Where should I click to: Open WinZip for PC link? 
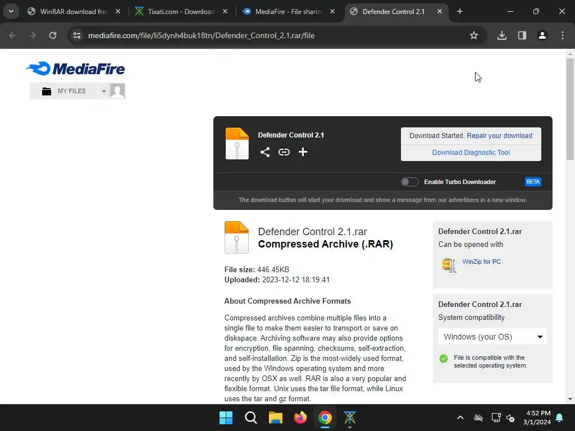(481, 262)
